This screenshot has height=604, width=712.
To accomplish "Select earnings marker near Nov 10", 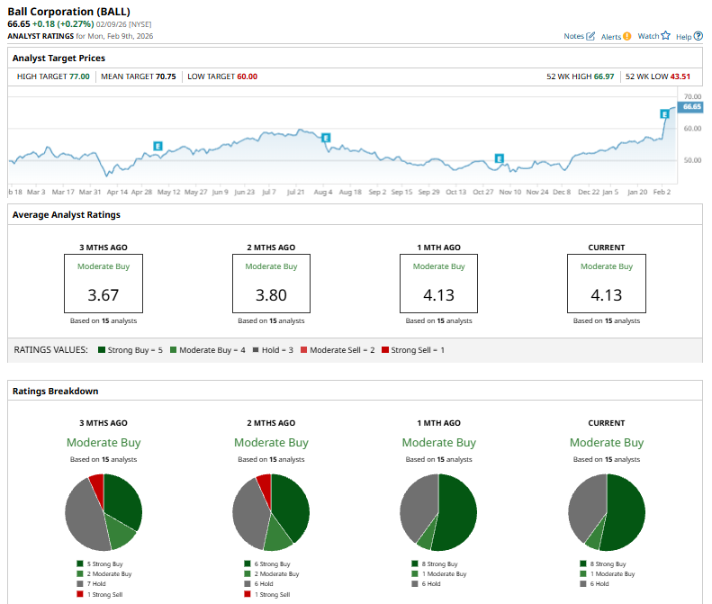I will (499, 158).
